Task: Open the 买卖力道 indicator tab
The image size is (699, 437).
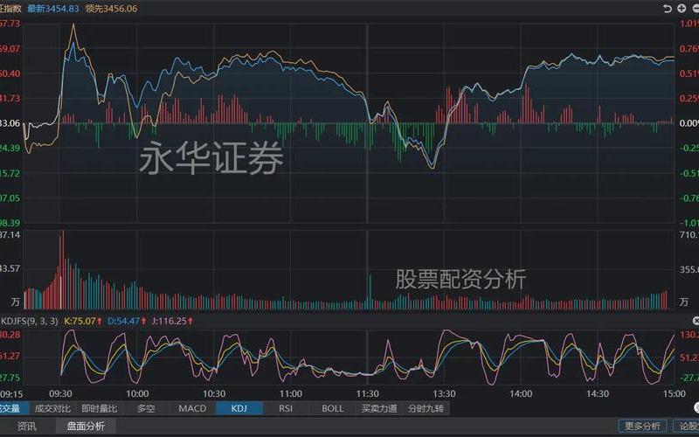Action: [x=379, y=408]
